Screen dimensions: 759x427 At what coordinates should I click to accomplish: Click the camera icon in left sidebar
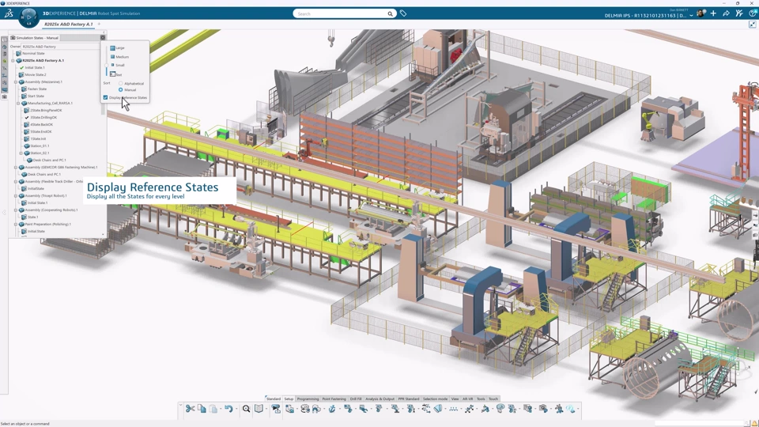tap(5, 96)
